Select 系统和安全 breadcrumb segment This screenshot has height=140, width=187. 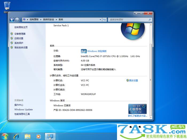tap(49, 19)
